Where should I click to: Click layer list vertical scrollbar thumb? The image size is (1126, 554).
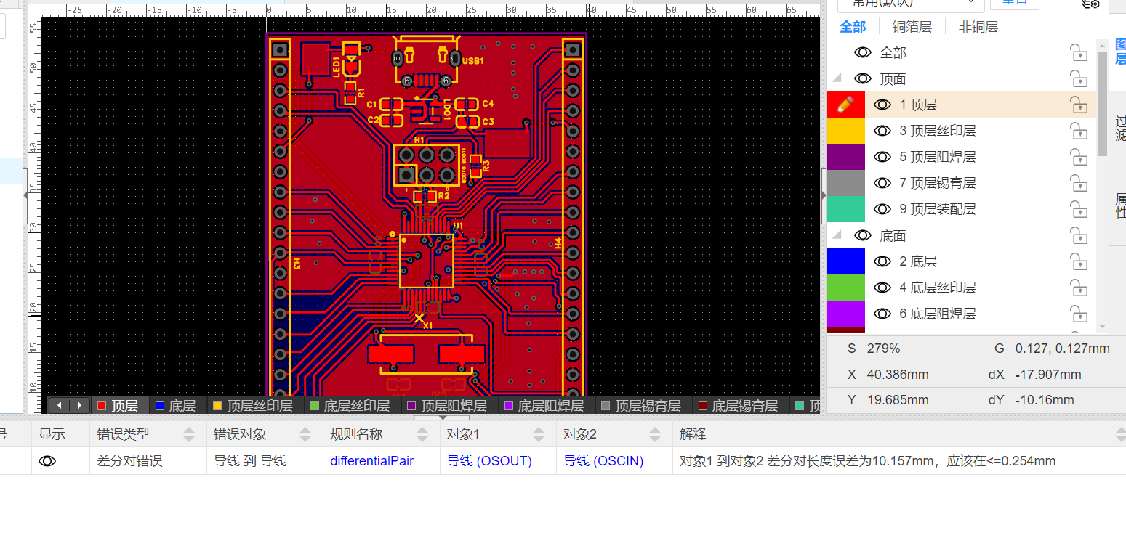tap(1102, 103)
